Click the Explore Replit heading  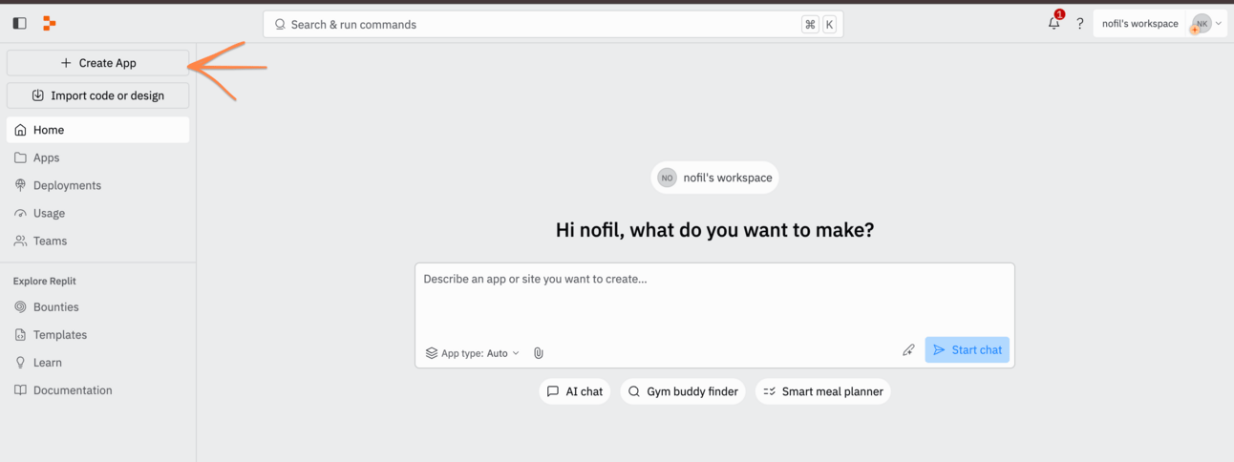click(45, 282)
